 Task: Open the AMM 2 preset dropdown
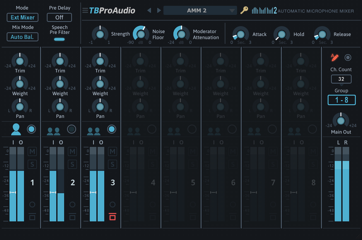[x=200, y=10]
